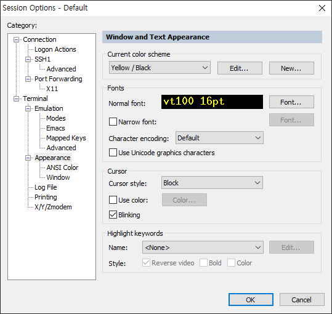Select ANSI Color category item
This screenshot has width=332, height=314.
[62, 167]
